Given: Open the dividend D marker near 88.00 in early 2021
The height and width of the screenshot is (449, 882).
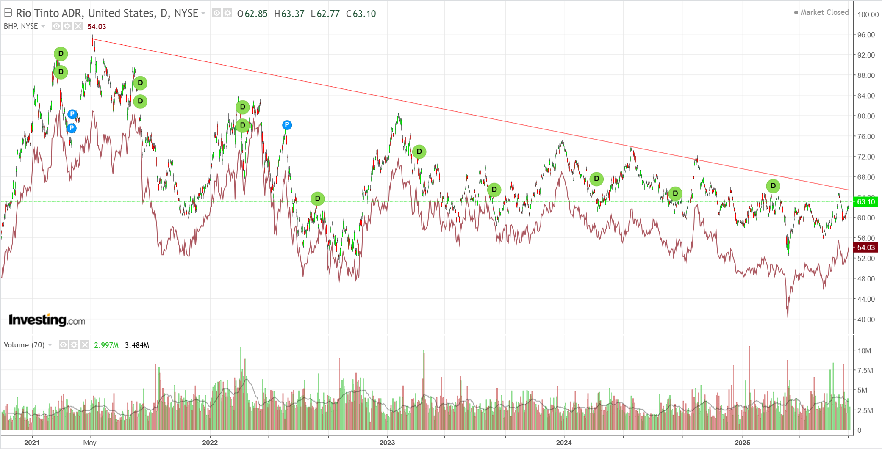Looking at the screenshot, I should [61, 72].
